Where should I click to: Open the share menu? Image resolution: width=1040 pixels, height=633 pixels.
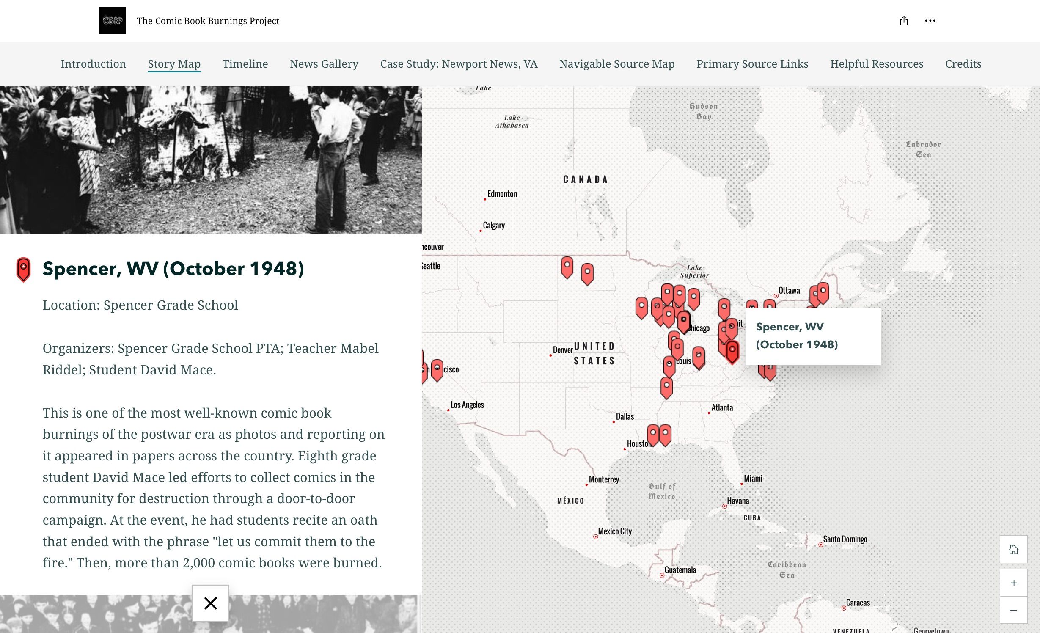coord(904,20)
